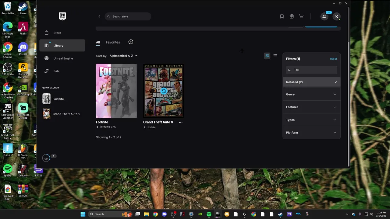Go back with the arrow button
The width and height of the screenshot is (390, 219).
click(x=99, y=16)
